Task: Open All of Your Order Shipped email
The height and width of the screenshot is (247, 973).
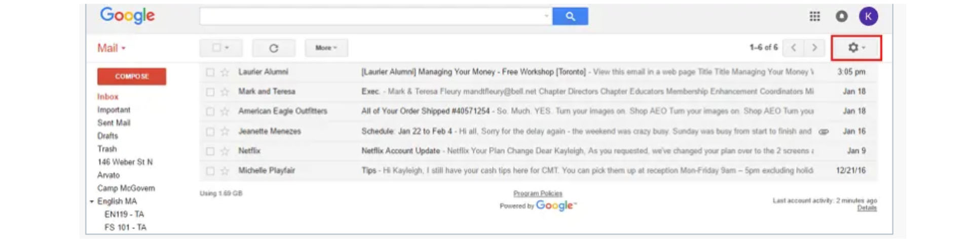Action: point(425,111)
